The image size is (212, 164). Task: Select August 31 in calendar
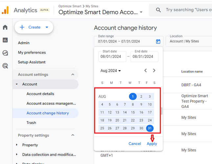coord(150,128)
